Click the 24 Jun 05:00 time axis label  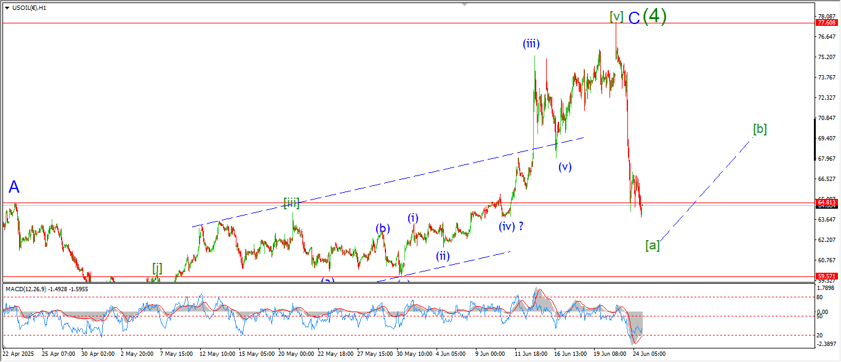click(x=648, y=354)
